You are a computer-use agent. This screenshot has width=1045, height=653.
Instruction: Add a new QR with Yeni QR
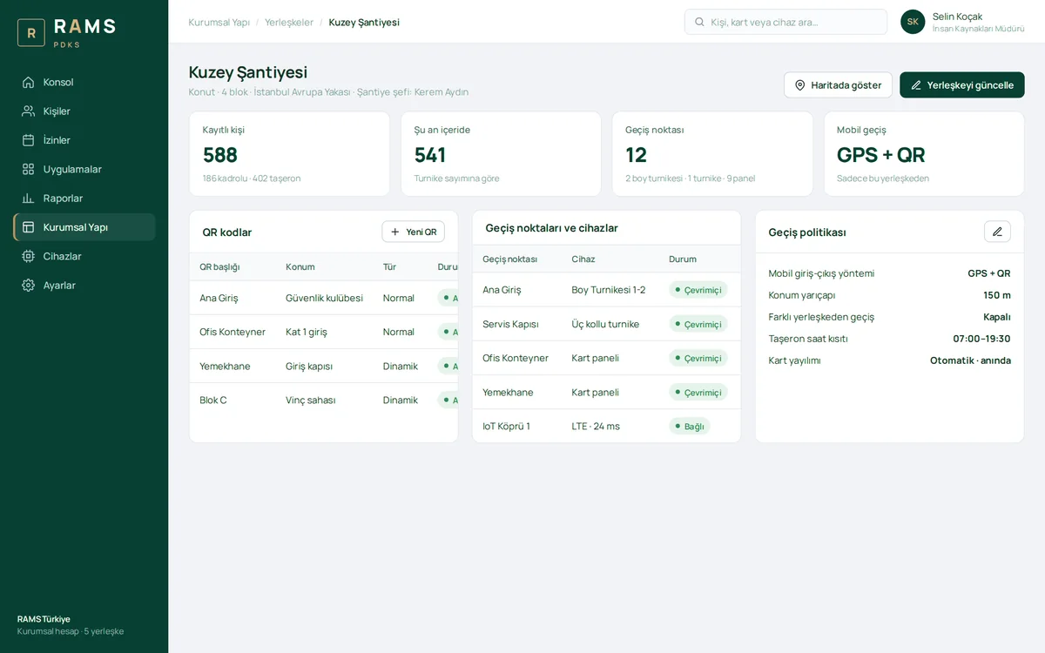point(414,232)
